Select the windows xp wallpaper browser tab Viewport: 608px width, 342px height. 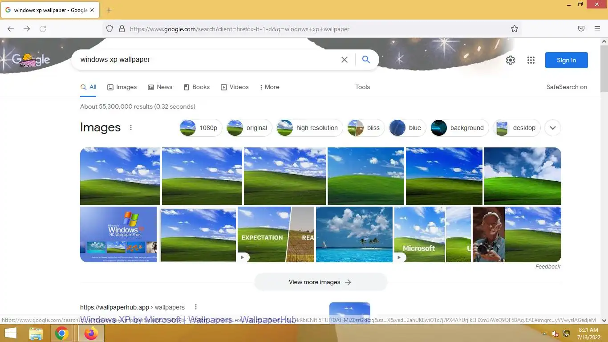tap(50, 10)
